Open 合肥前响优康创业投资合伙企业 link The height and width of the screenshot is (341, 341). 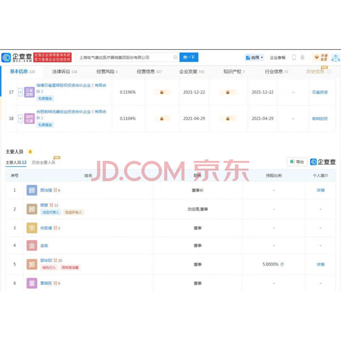click(71, 115)
